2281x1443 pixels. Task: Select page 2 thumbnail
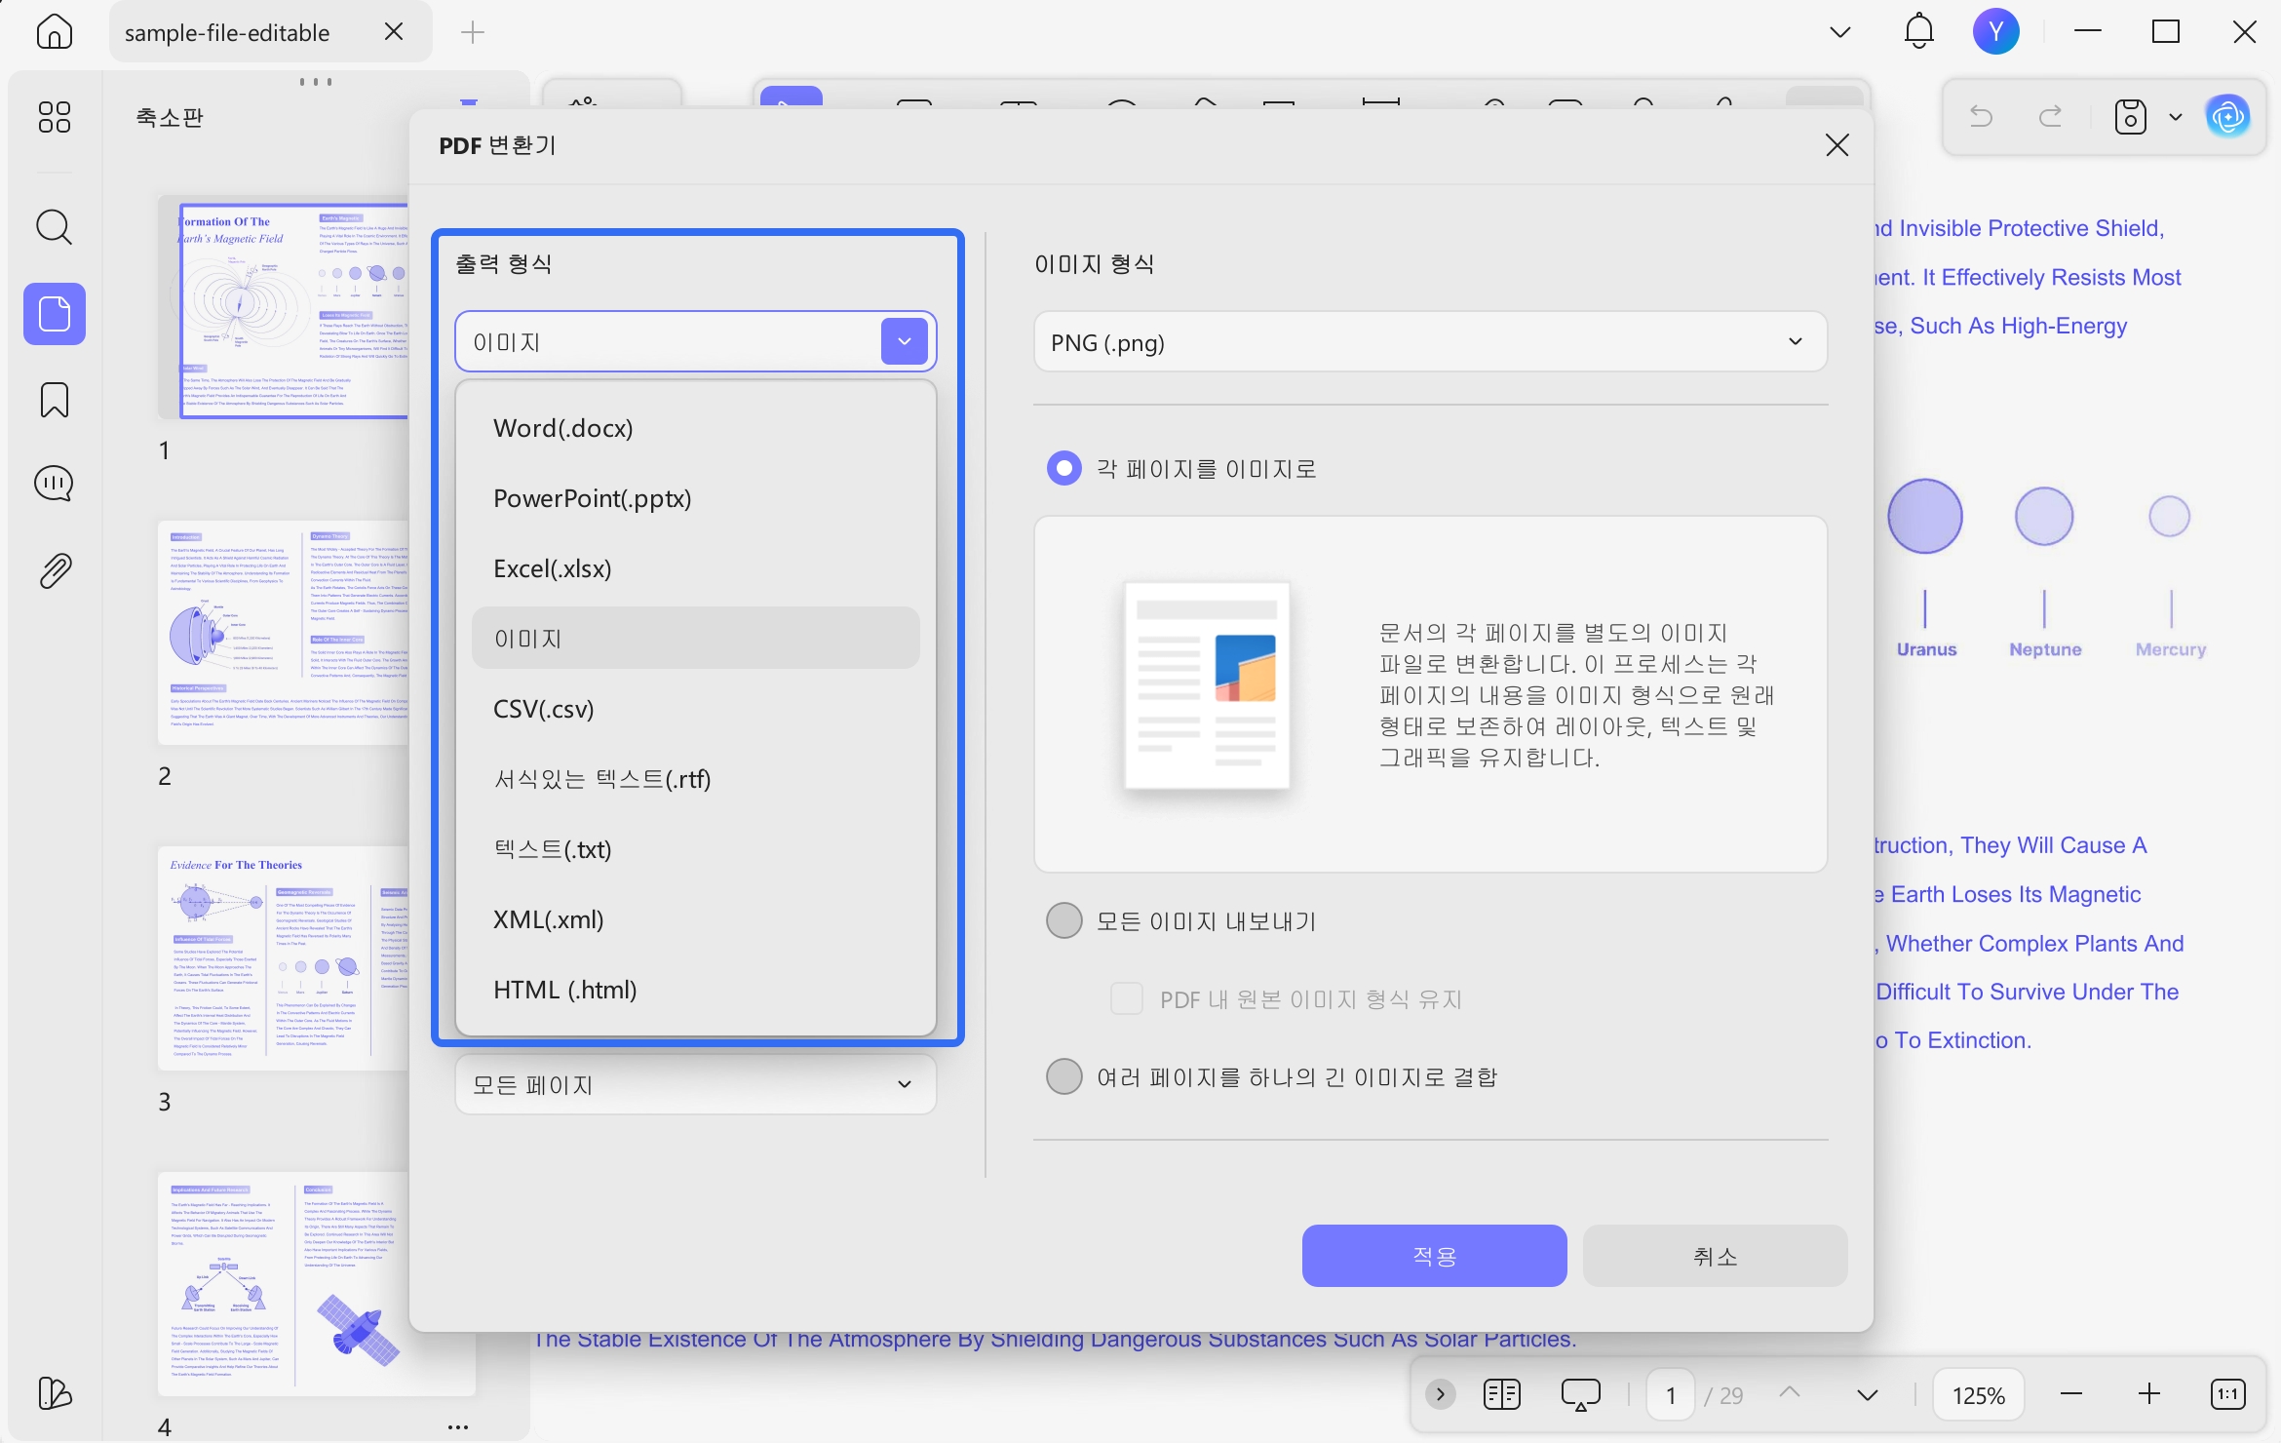pos(284,633)
